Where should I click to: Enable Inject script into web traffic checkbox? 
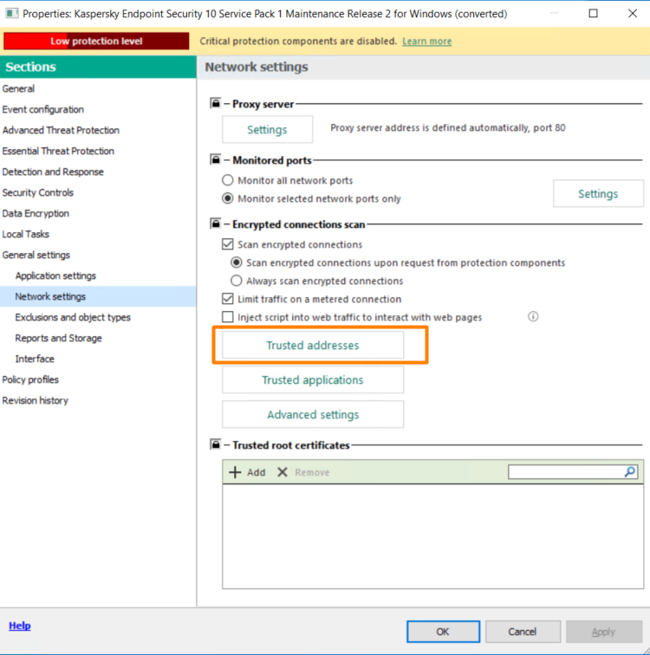pyautogui.click(x=228, y=317)
